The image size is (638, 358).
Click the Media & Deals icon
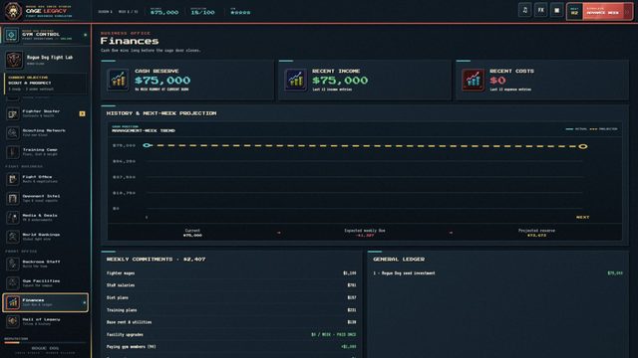click(x=13, y=217)
